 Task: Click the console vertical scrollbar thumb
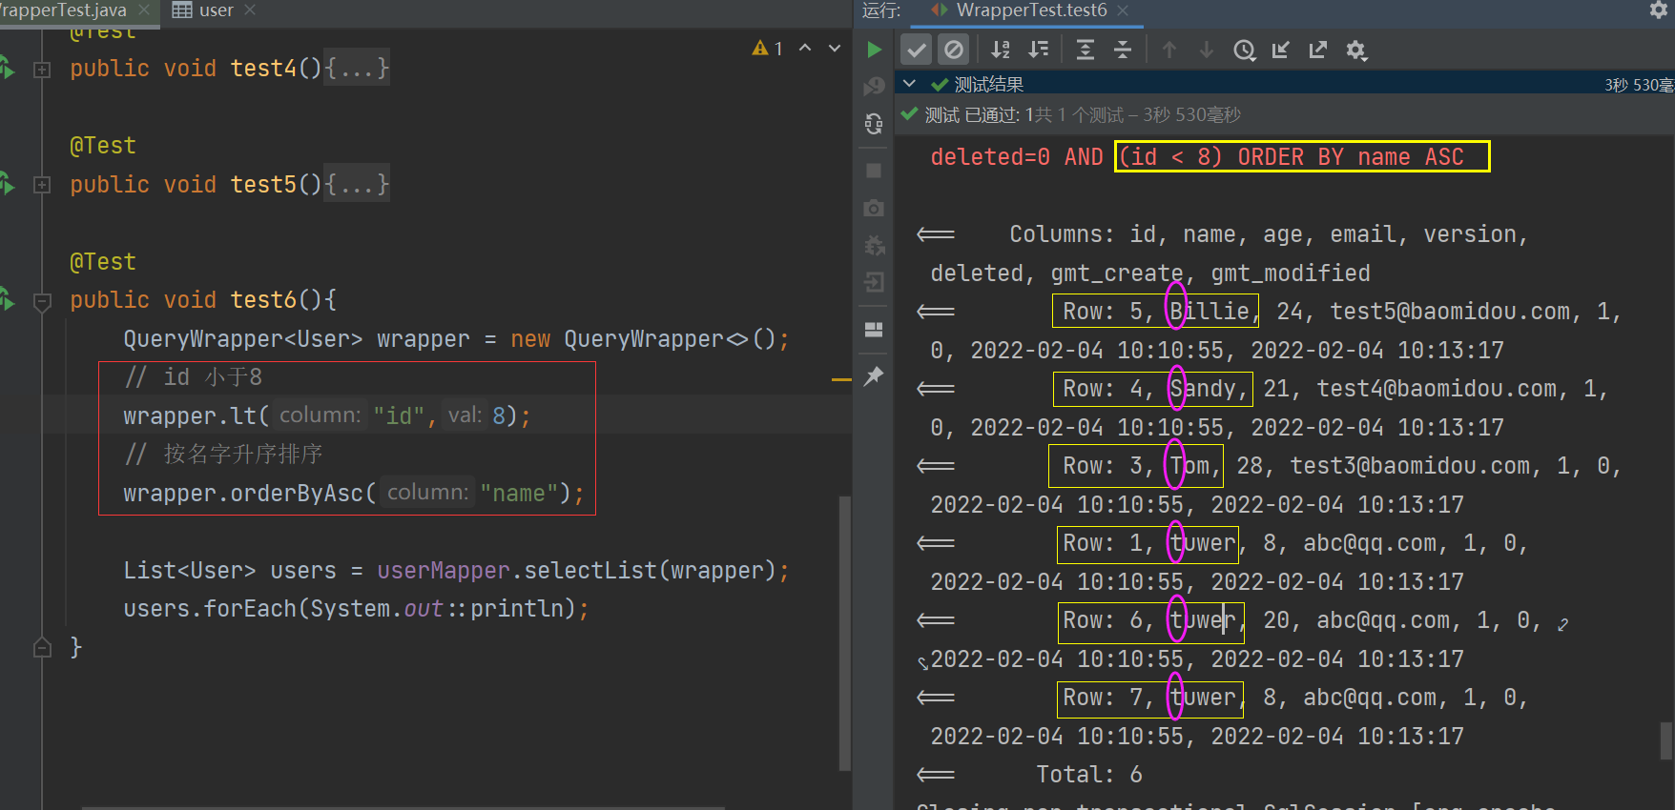coord(1666,740)
